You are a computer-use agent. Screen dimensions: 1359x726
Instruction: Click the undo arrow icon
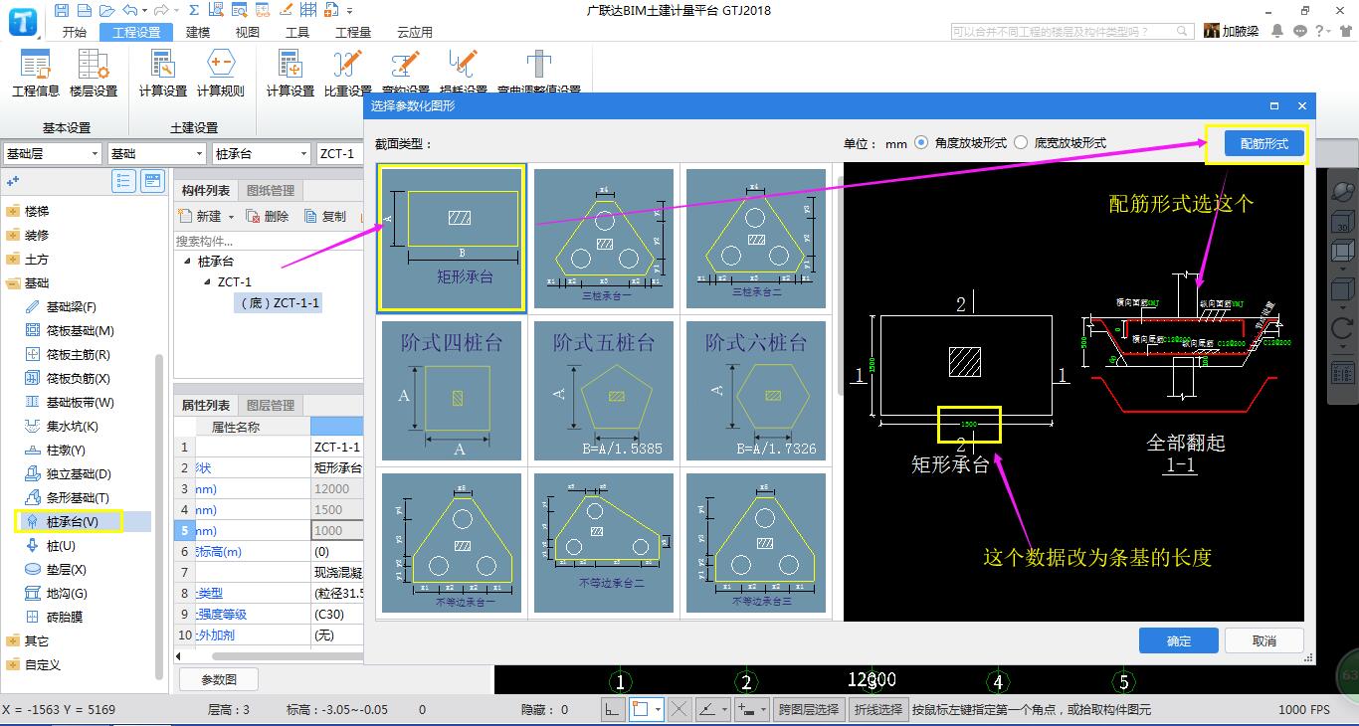[x=130, y=10]
